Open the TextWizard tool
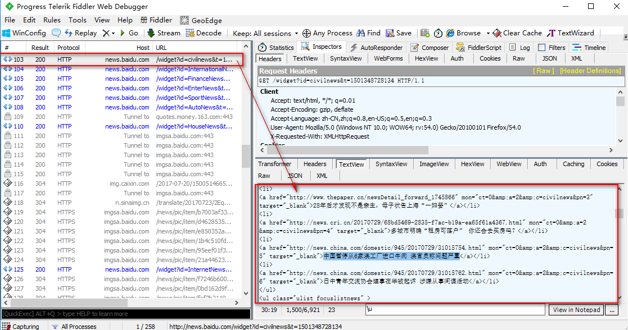 click(571, 33)
